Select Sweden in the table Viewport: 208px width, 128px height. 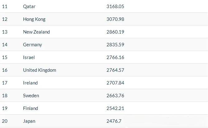31,95
